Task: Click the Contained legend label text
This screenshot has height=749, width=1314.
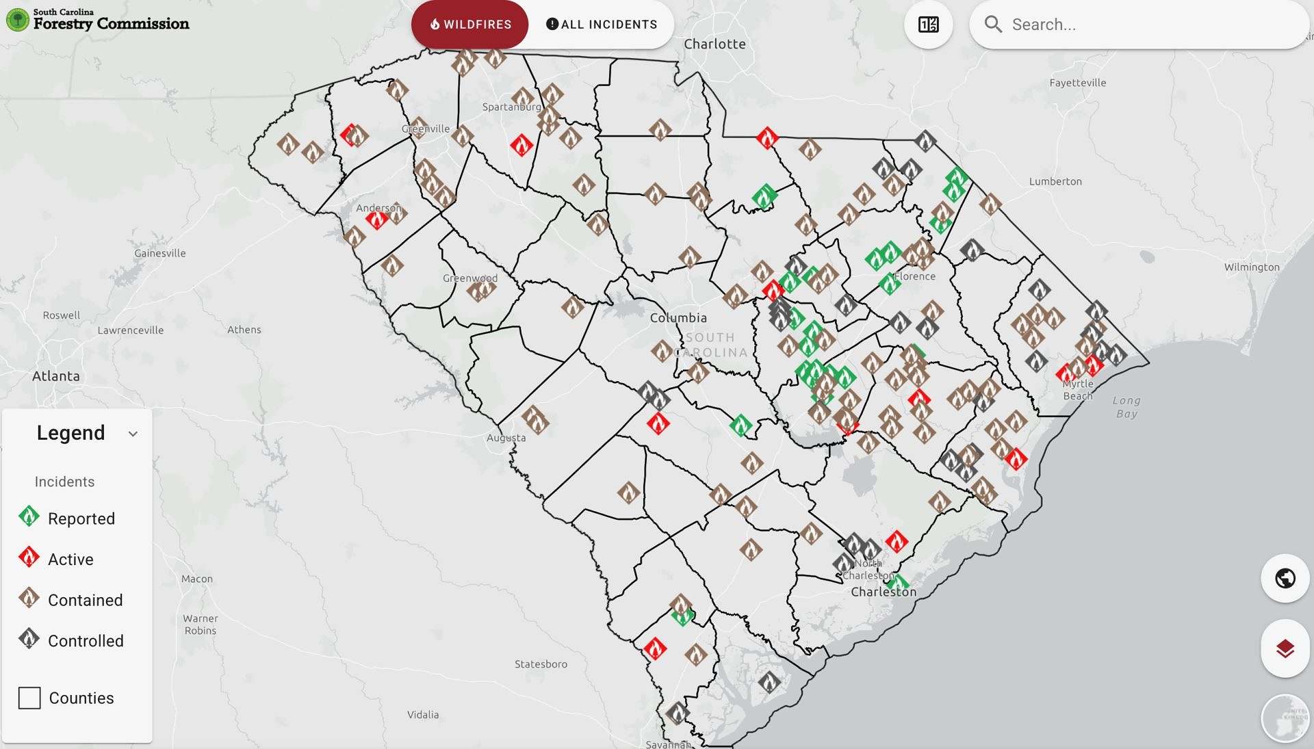Action: click(x=86, y=600)
